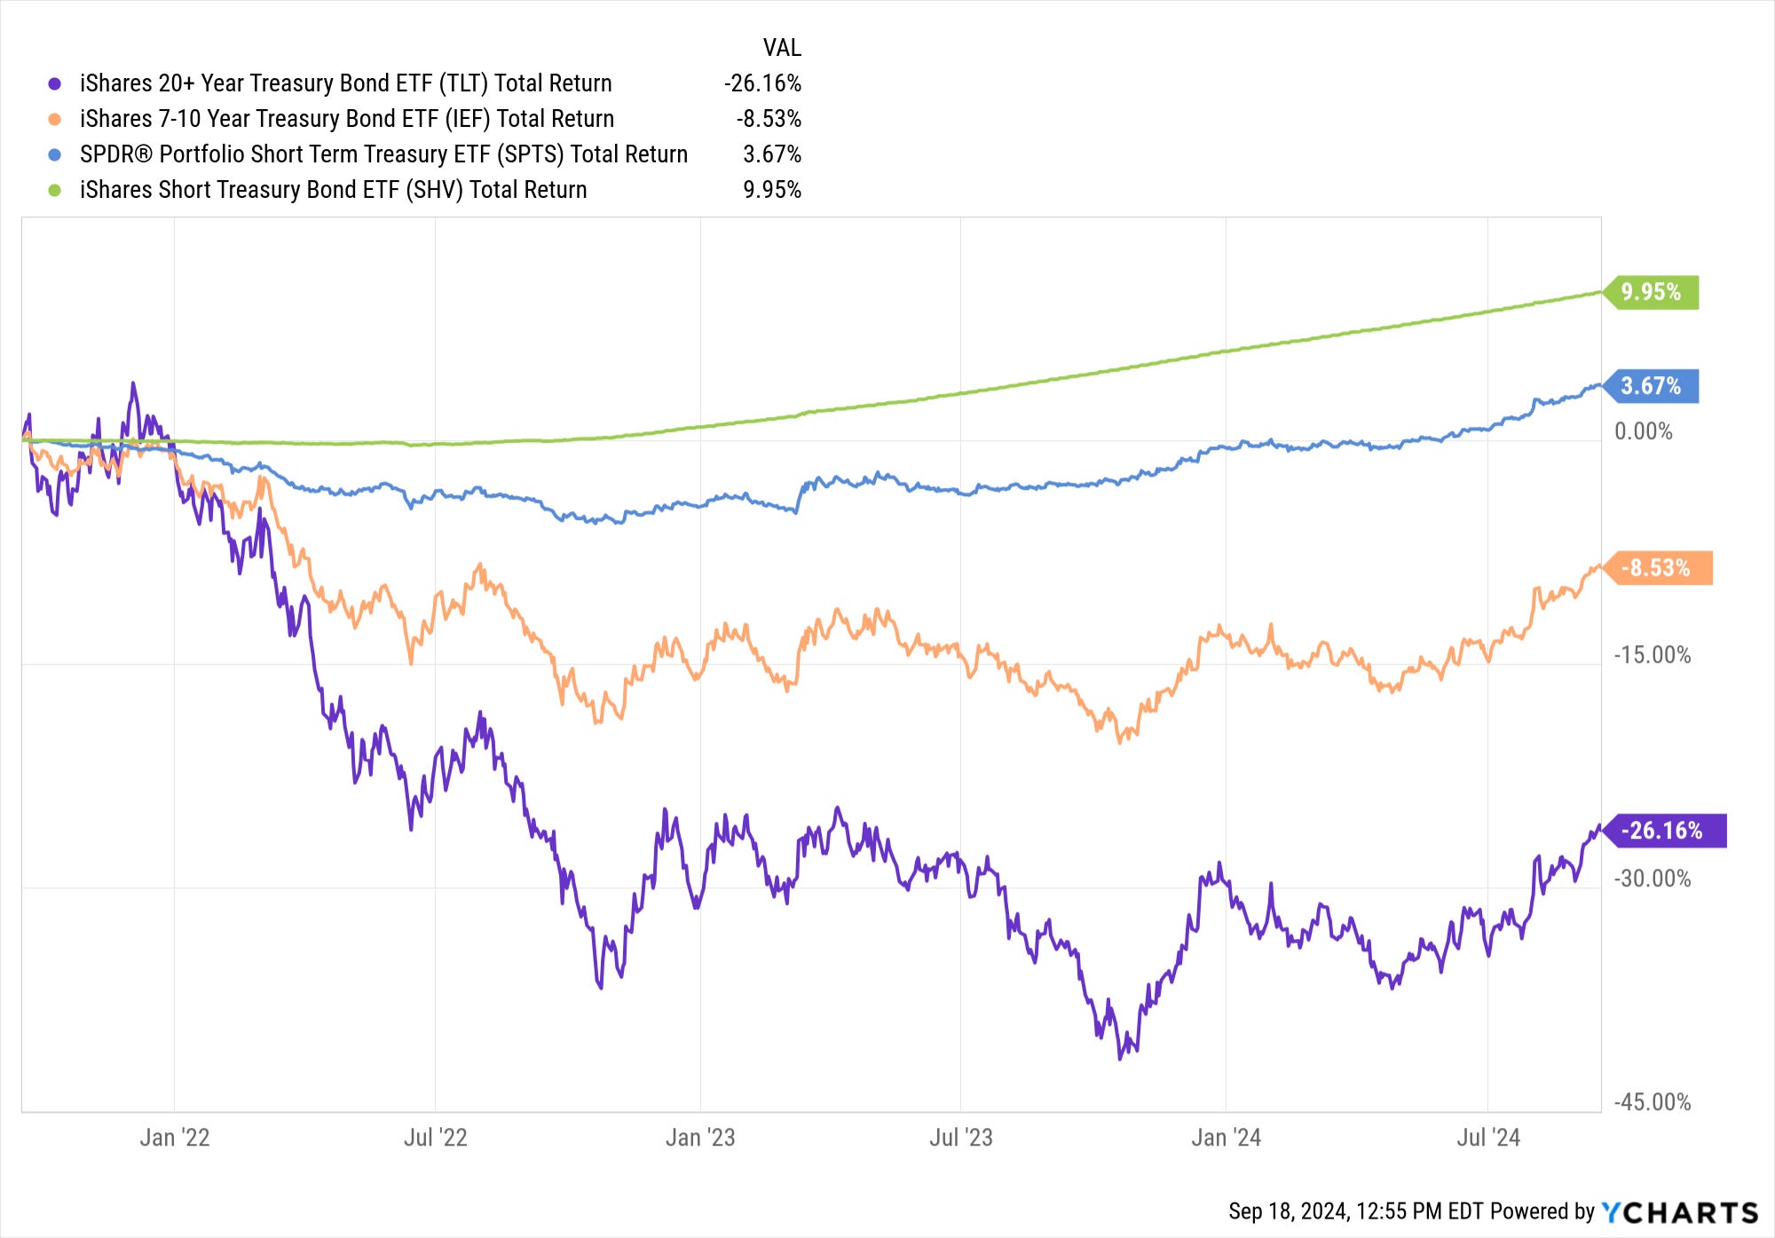Click the green 9.95% end value tag
The width and height of the screenshot is (1775, 1238).
(1651, 292)
